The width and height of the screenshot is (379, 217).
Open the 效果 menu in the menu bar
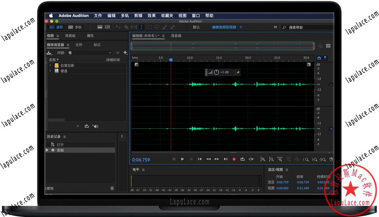tap(151, 15)
